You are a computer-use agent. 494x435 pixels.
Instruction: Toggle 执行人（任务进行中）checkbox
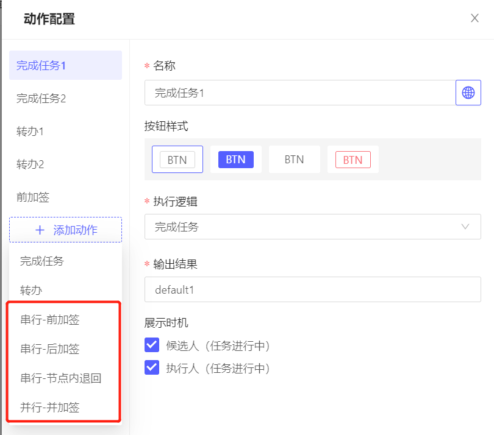click(152, 367)
